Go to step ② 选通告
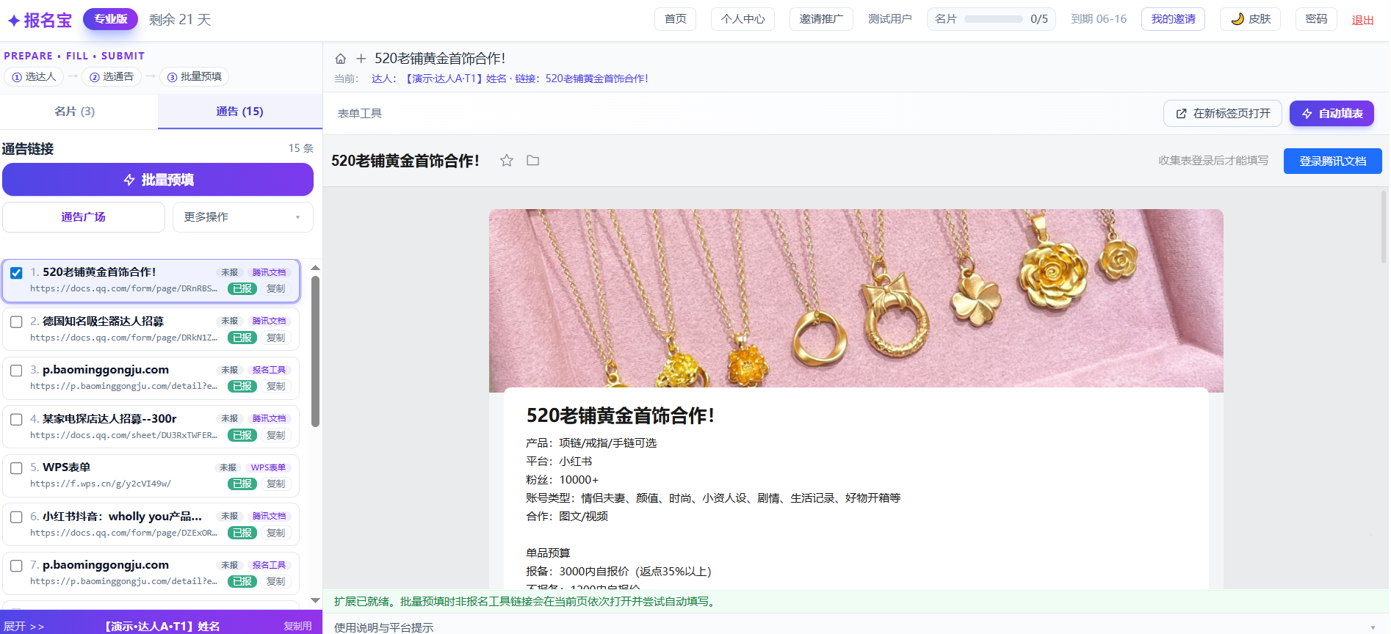Image resolution: width=1391 pixels, height=634 pixels. click(x=112, y=76)
